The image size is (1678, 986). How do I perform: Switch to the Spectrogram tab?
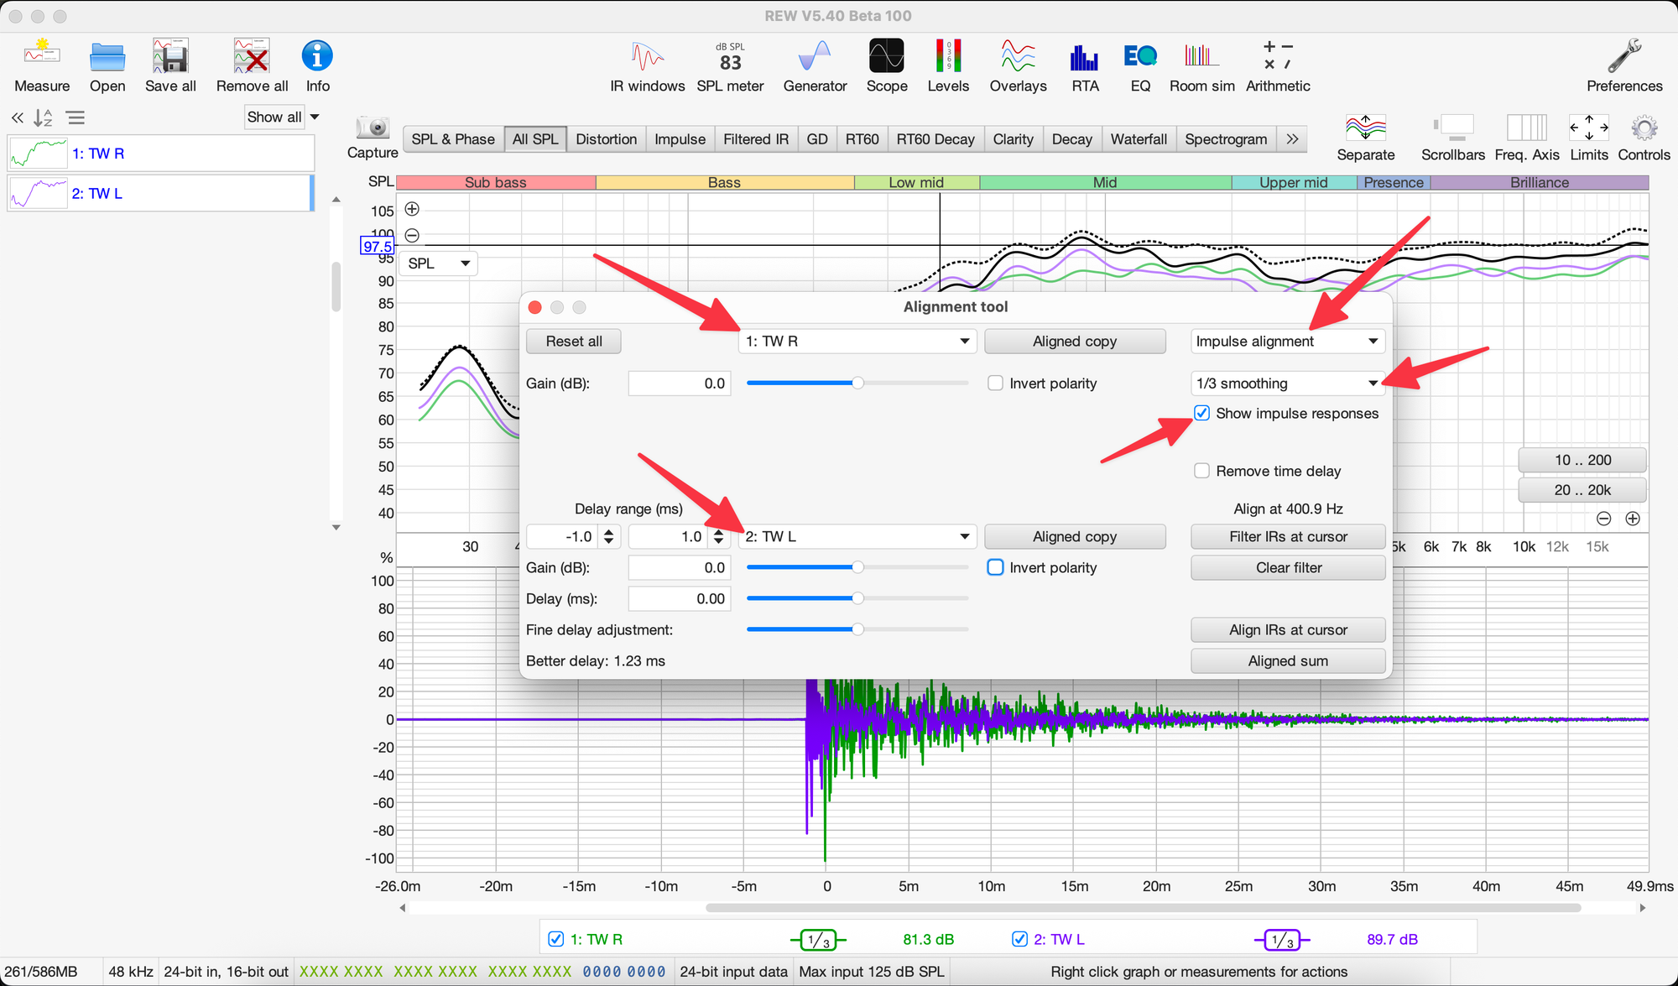coord(1225,139)
